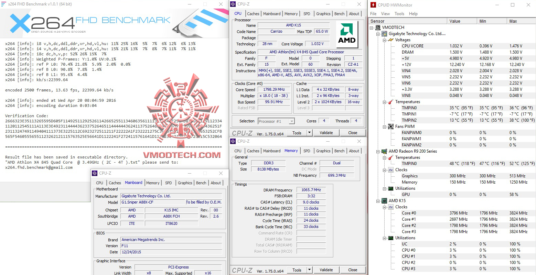Viewport: 536px width, 275px height.
Task: Click the CPU-Z title icon in the Mainboard window
Action: click(95, 173)
